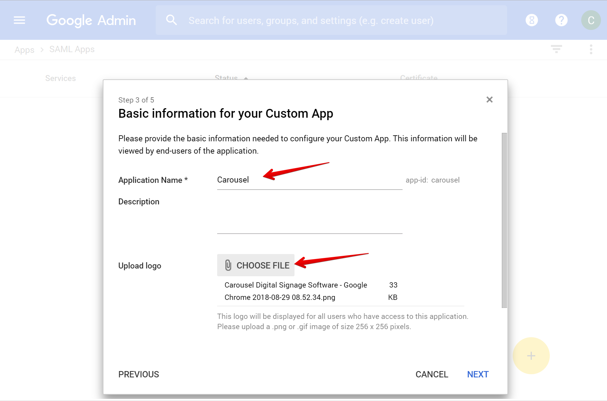Click the Google Admin logo
This screenshot has height=401, width=607.
pos(91,20)
